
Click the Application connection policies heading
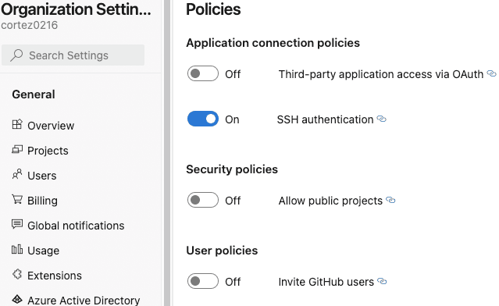click(273, 43)
